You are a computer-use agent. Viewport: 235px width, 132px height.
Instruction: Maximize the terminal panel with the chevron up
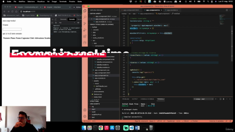(x=227, y=99)
